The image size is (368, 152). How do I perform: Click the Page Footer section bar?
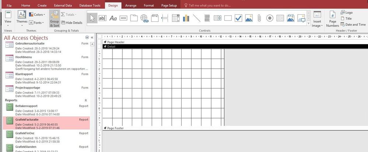[x=235, y=128]
